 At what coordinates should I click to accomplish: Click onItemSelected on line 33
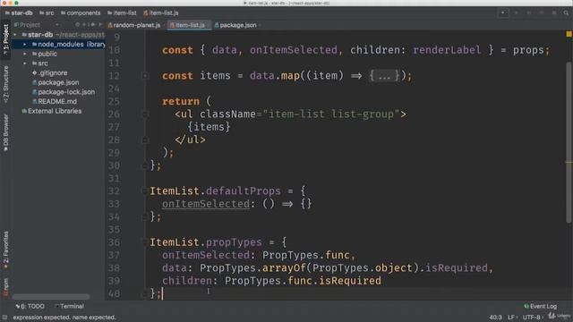click(206, 204)
